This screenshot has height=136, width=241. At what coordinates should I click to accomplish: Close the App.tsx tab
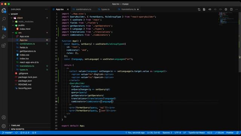68,9
